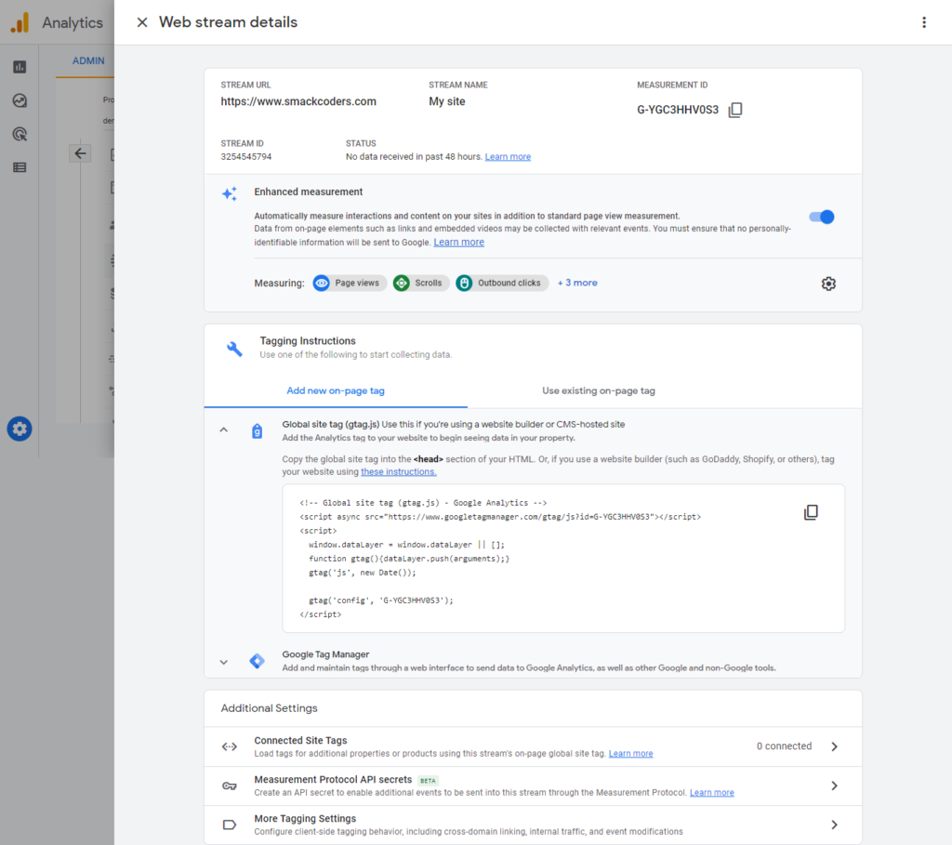Open Learn more link for Connected Site Tags
952x845 pixels.
pyautogui.click(x=631, y=753)
